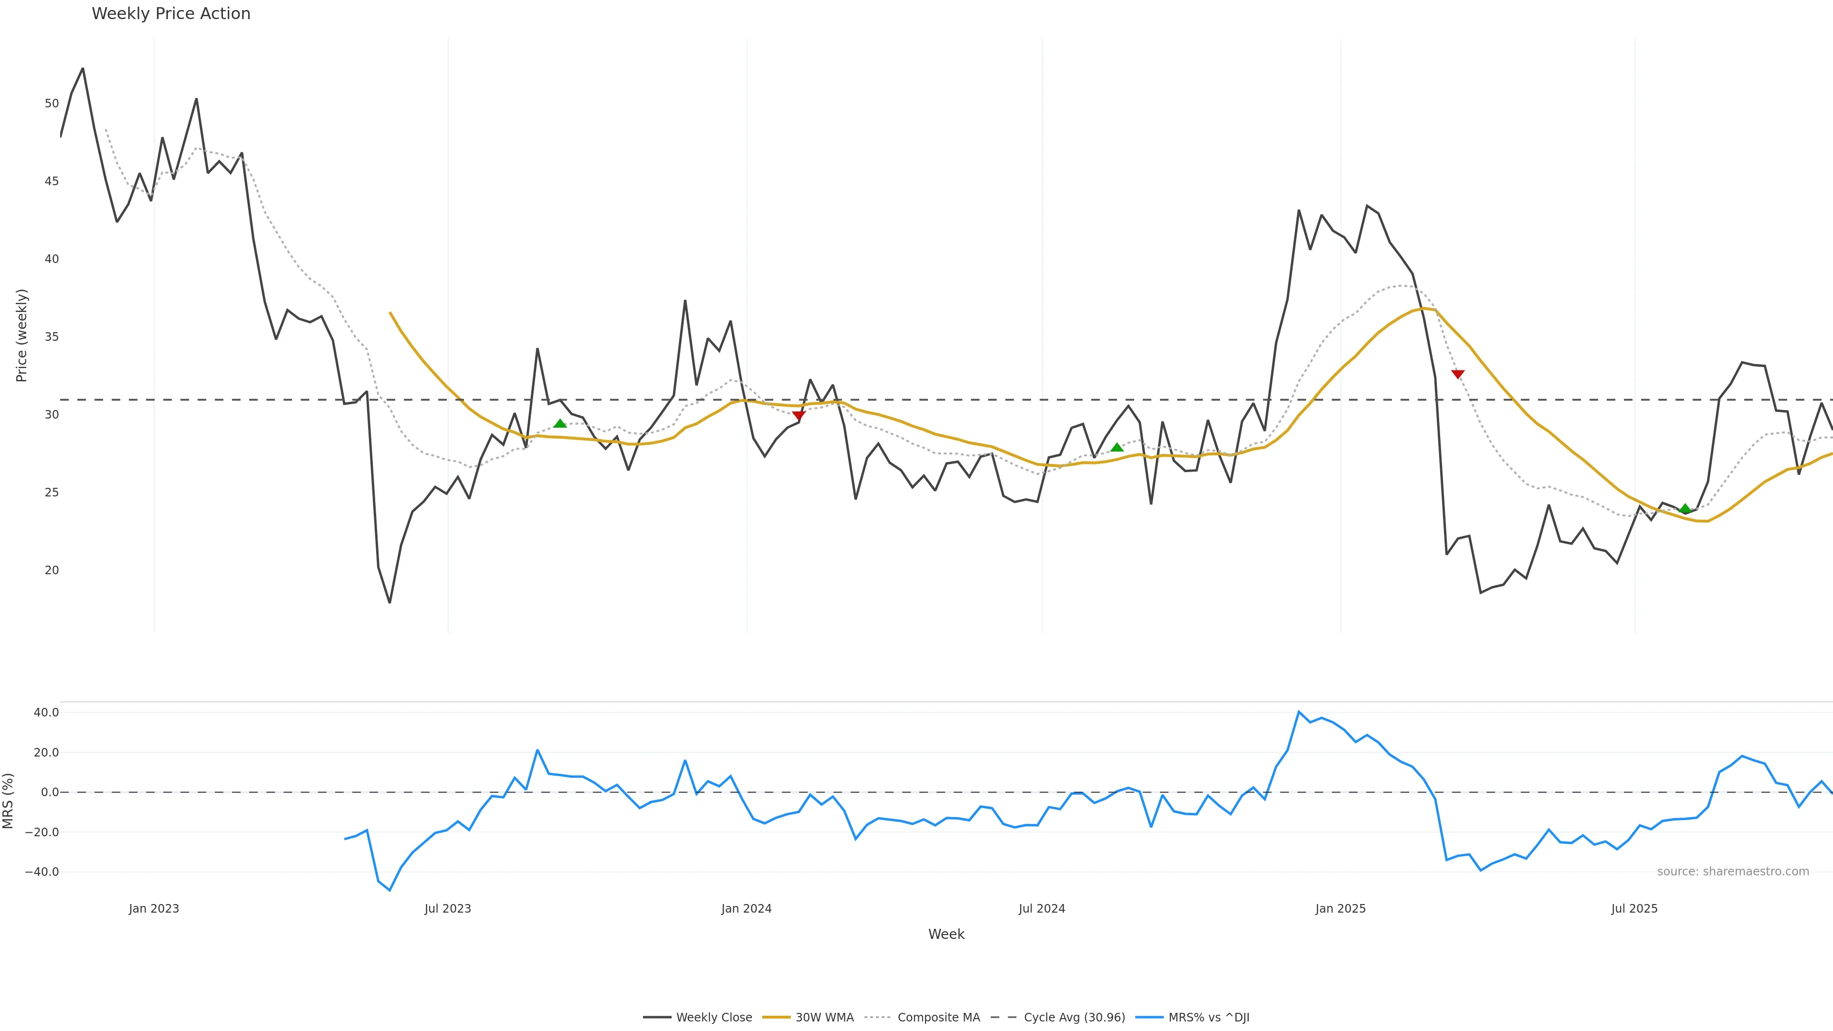The height and width of the screenshot is (1031, 1833).
Task: Click the Cycle Avg (30.96) legend text
Action: coord(1075,1018)
